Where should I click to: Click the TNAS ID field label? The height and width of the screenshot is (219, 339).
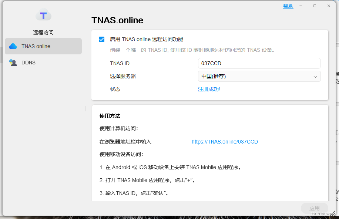tap(120, 63)
